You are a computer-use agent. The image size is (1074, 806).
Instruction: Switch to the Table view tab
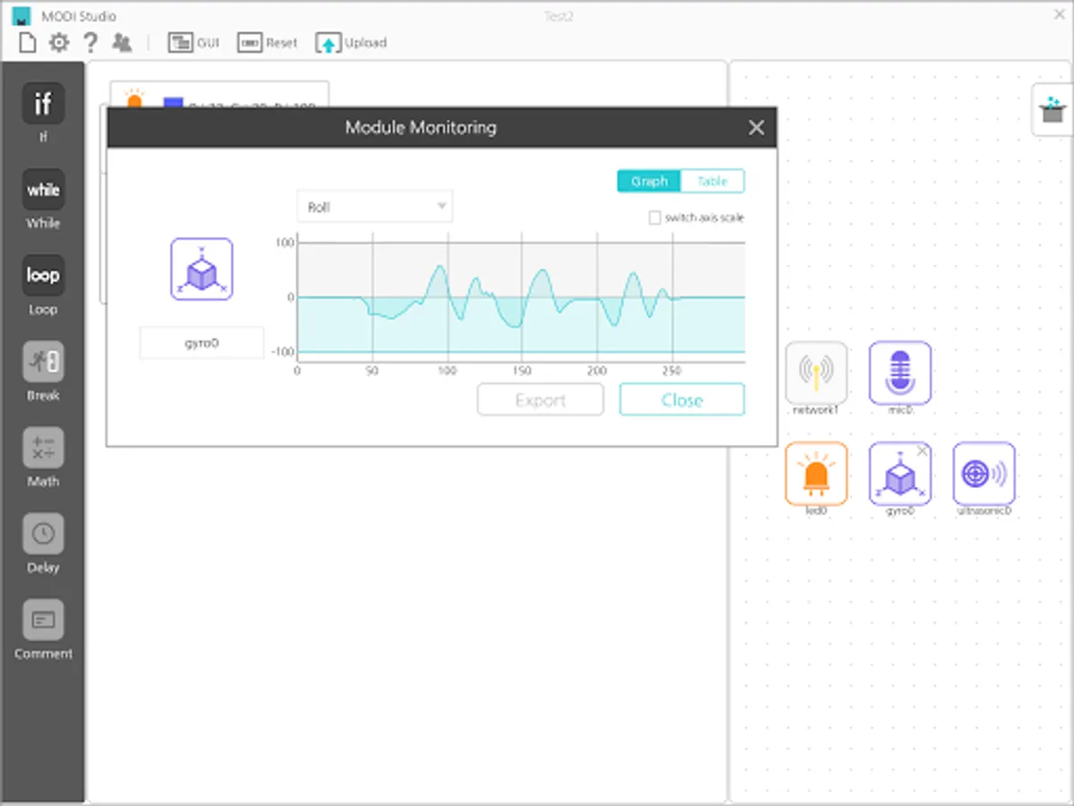click(712, 181)
